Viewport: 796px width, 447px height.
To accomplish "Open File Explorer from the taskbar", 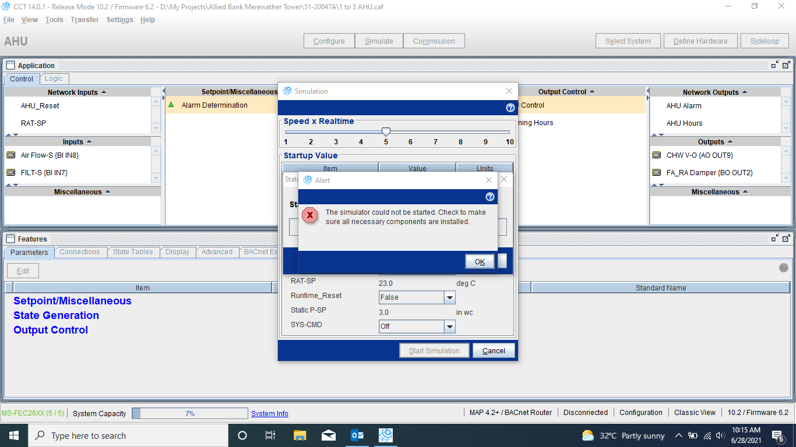I will pyautogui.click(x=300, y=435).
